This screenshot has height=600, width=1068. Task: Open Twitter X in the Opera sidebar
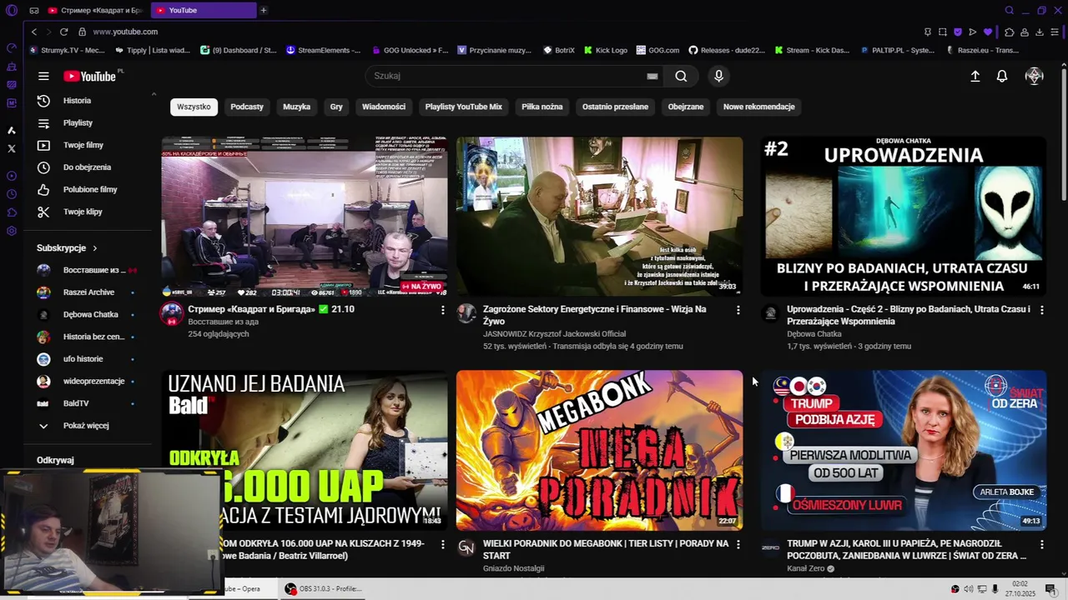[12, 148]
